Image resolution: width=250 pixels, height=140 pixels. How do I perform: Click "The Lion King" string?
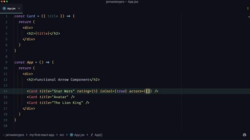68,103
